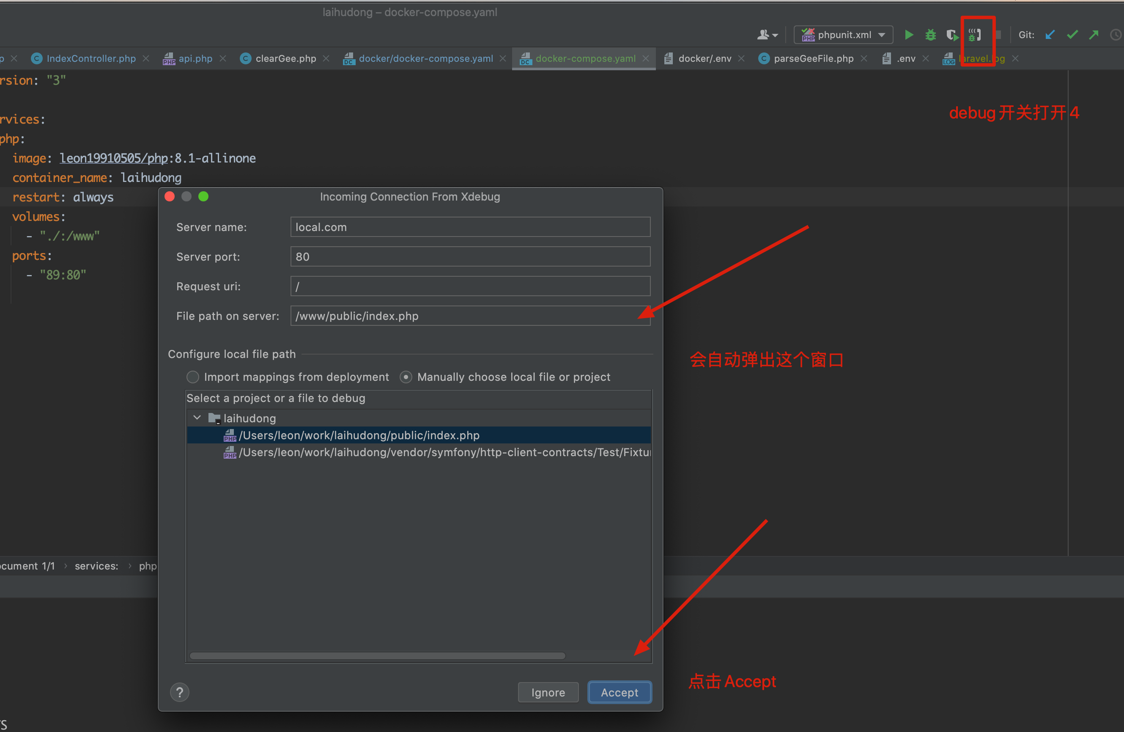Screen dimensions: 1124x732
Task: Close the docker/docker-compose.yaml tab
Action: pyautogui.click(x=503, y=58)
